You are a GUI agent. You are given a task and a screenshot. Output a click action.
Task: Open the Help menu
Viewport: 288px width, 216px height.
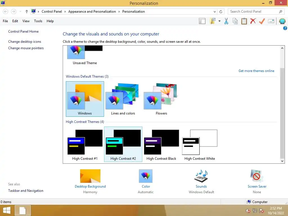[x=50, y=21]
